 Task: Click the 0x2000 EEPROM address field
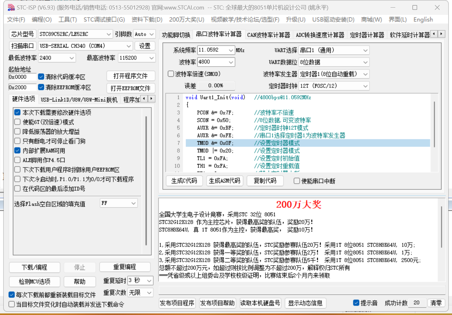[22, 87]
